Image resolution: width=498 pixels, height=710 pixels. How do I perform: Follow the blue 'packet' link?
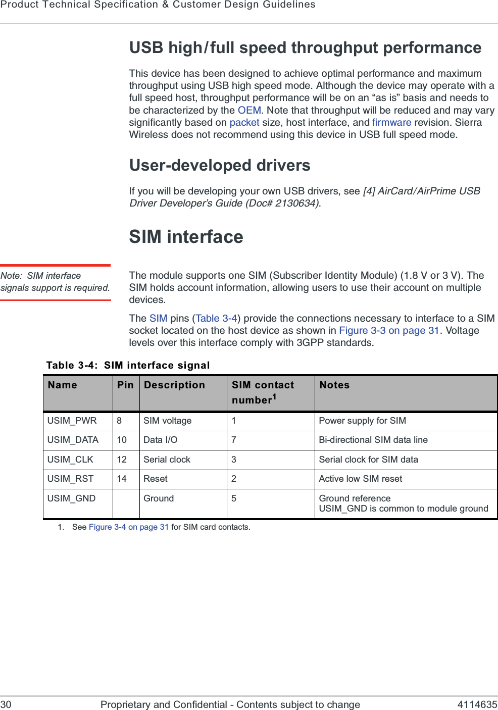(x=244, y=122)
